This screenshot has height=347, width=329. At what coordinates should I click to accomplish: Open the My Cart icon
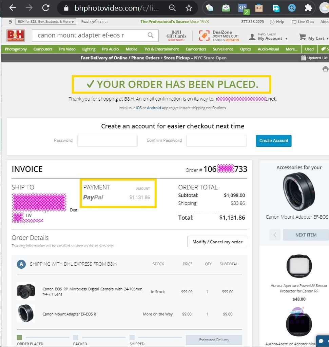[x=303, y=37]
